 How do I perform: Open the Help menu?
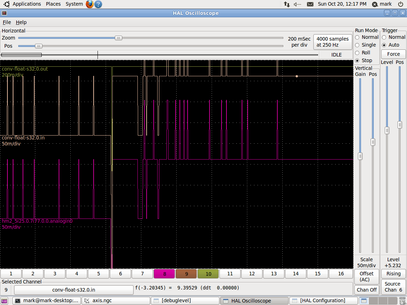point(21,22)
